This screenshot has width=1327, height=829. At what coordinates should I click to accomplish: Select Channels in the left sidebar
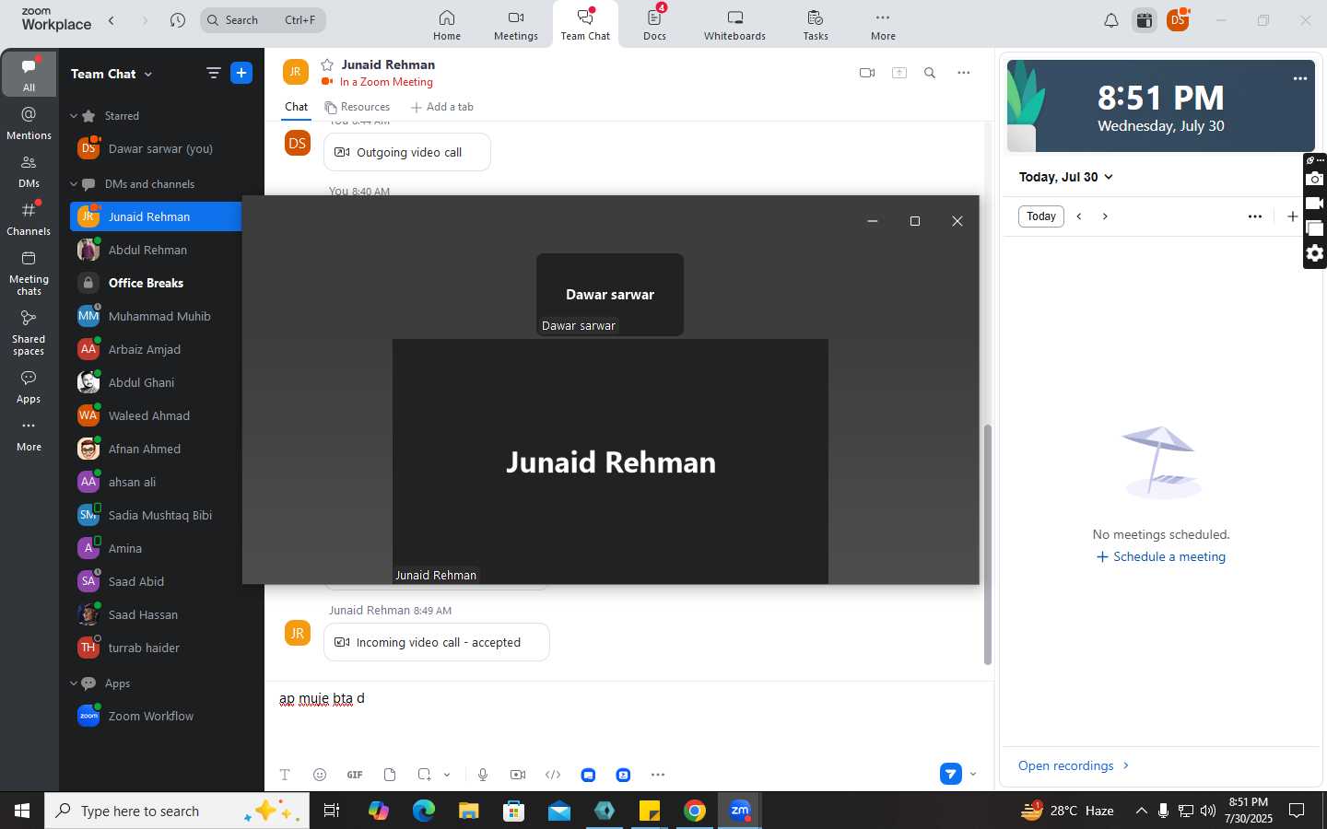coord(29,218)
